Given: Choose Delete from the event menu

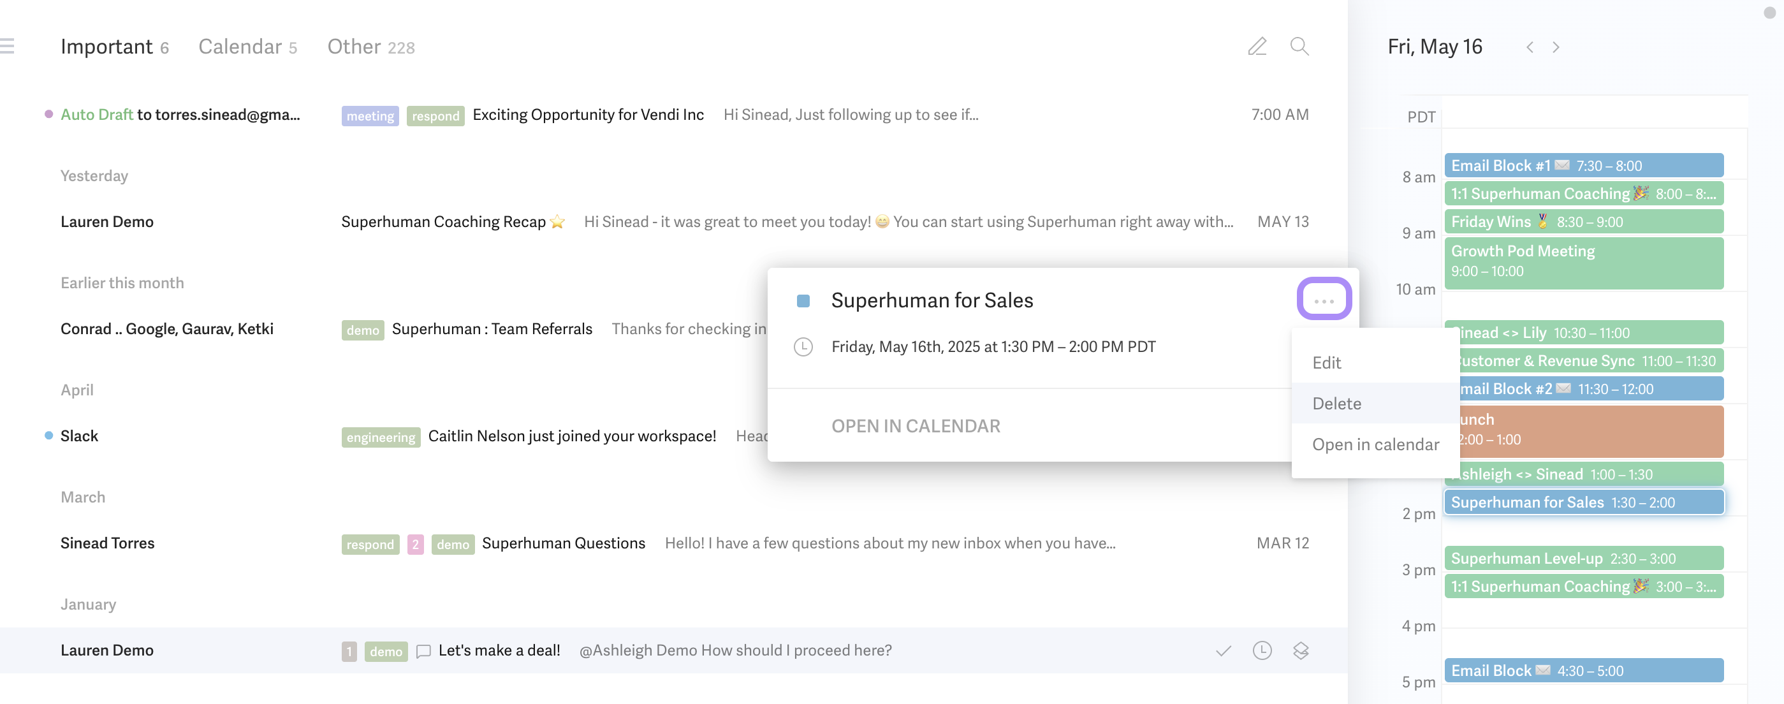Looking at the screenshot, I should [x=1375, y=403].
